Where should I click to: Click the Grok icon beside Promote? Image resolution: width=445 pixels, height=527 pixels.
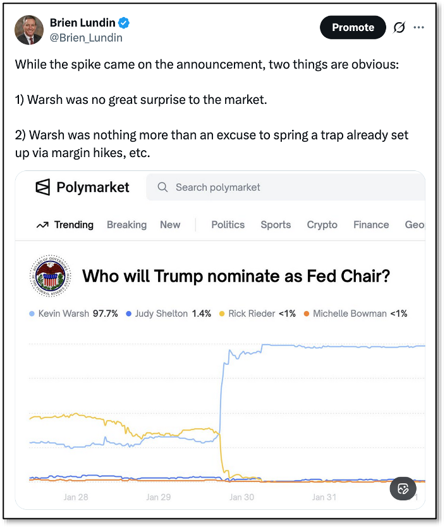click(x=399, y=27)
